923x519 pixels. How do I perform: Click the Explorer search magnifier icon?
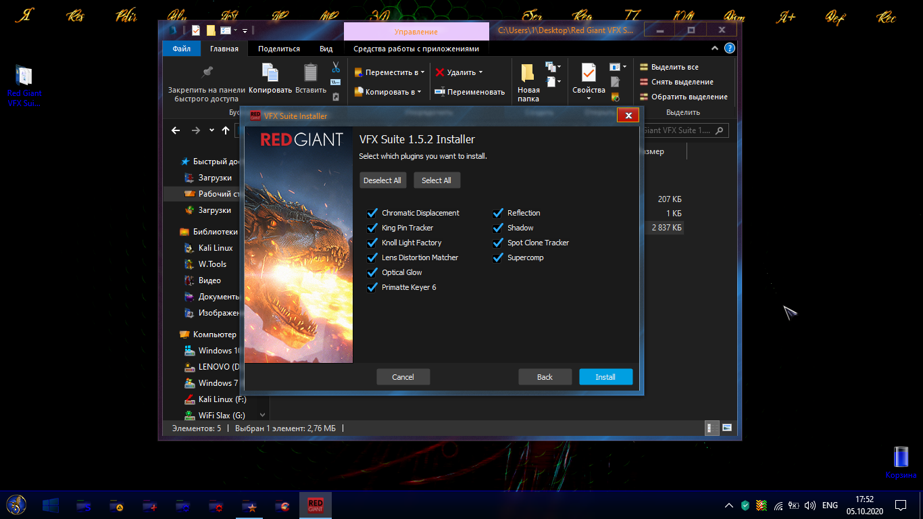point(720,130)
